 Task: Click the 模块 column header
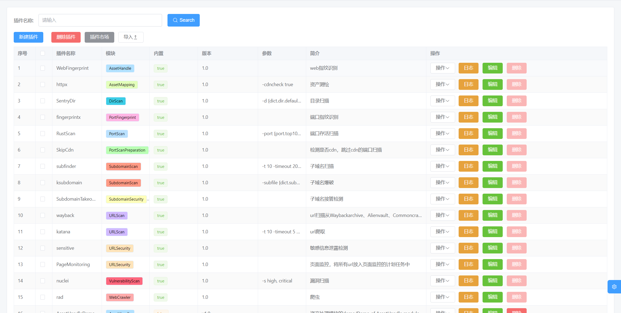point(110,53)
